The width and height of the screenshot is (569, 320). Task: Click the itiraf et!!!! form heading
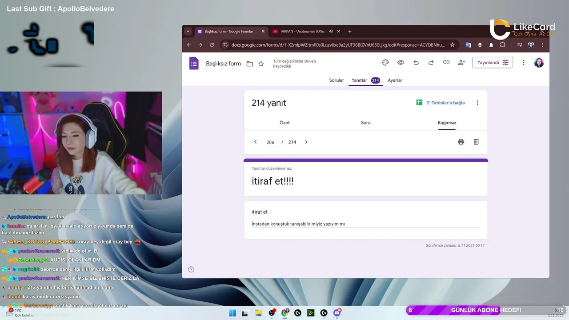coord(272,181)
